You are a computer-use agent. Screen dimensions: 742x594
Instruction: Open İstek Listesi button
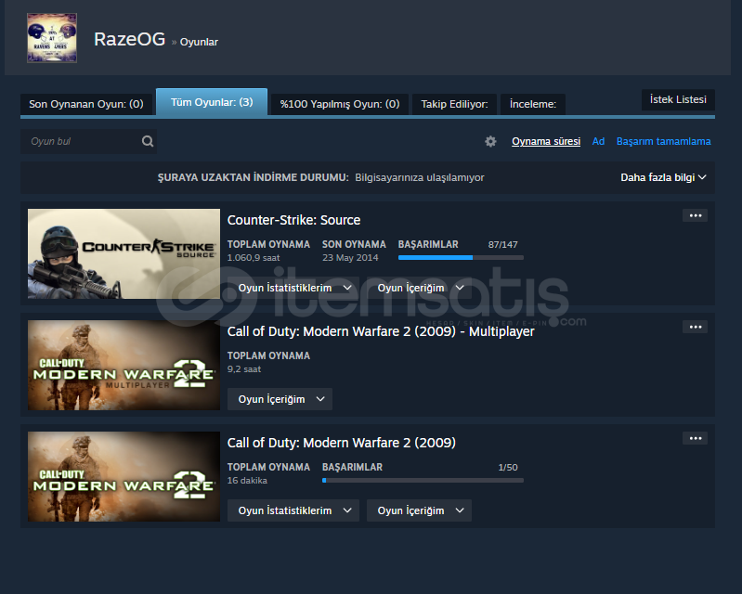[678, 100]
